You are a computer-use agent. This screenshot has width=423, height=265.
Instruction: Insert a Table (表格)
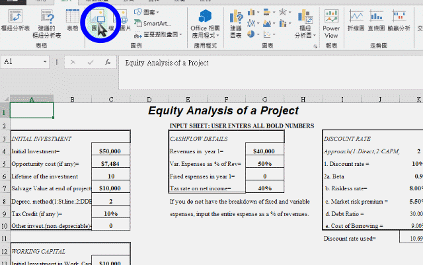72,20
